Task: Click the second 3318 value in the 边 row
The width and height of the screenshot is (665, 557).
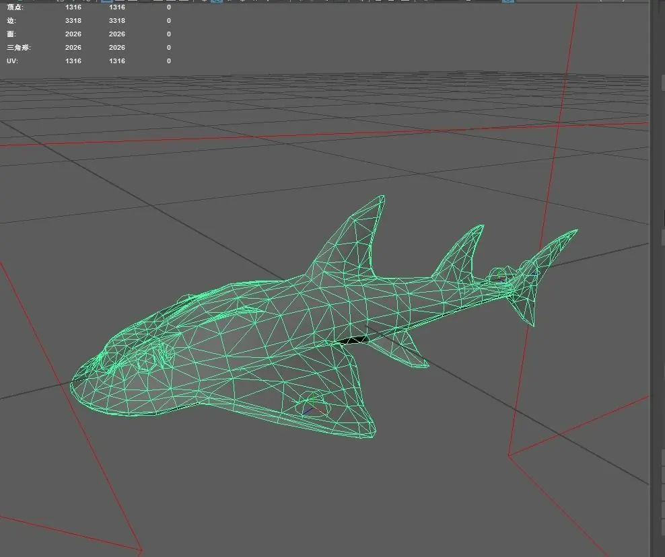Action: coord(117,20)
